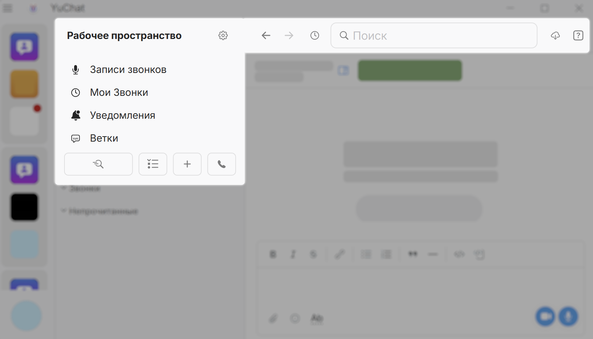This screenshot has height=339, width=593.
Task: Go back using the left arrow
Action: [x=266, y=35]
